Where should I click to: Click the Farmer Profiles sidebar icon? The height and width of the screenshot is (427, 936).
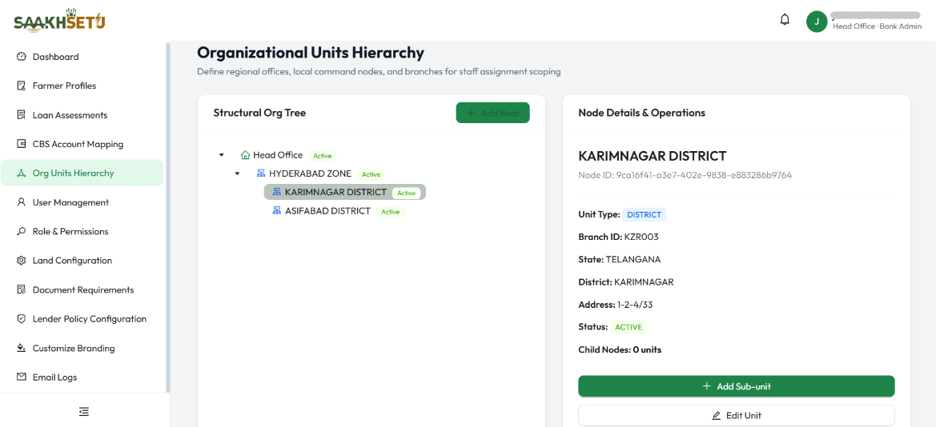[22, 86]
